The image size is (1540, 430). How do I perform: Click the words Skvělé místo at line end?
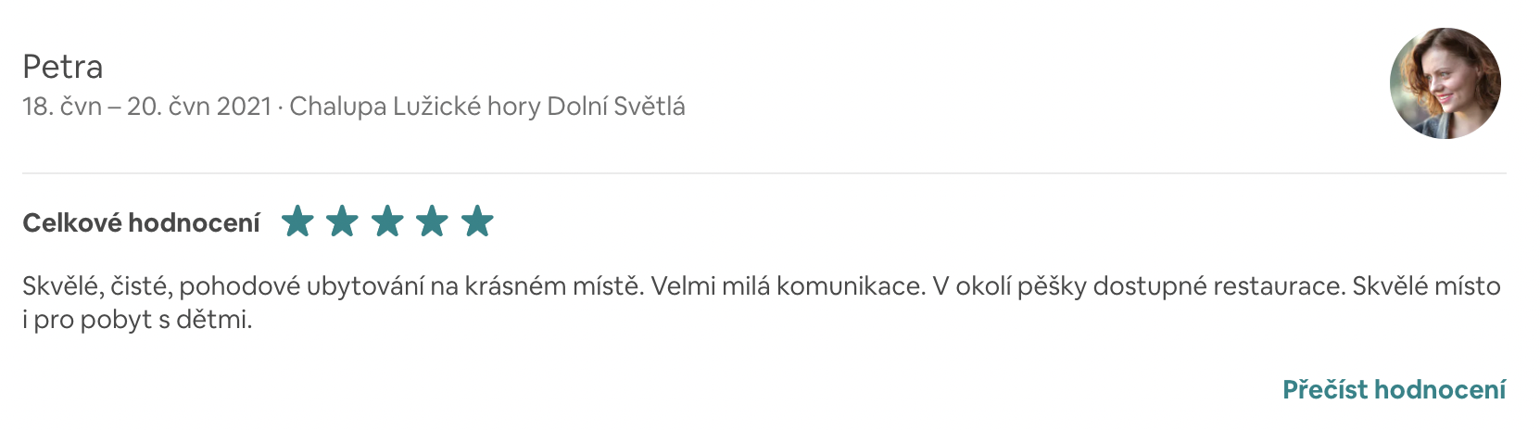(x=1426, y=285)
